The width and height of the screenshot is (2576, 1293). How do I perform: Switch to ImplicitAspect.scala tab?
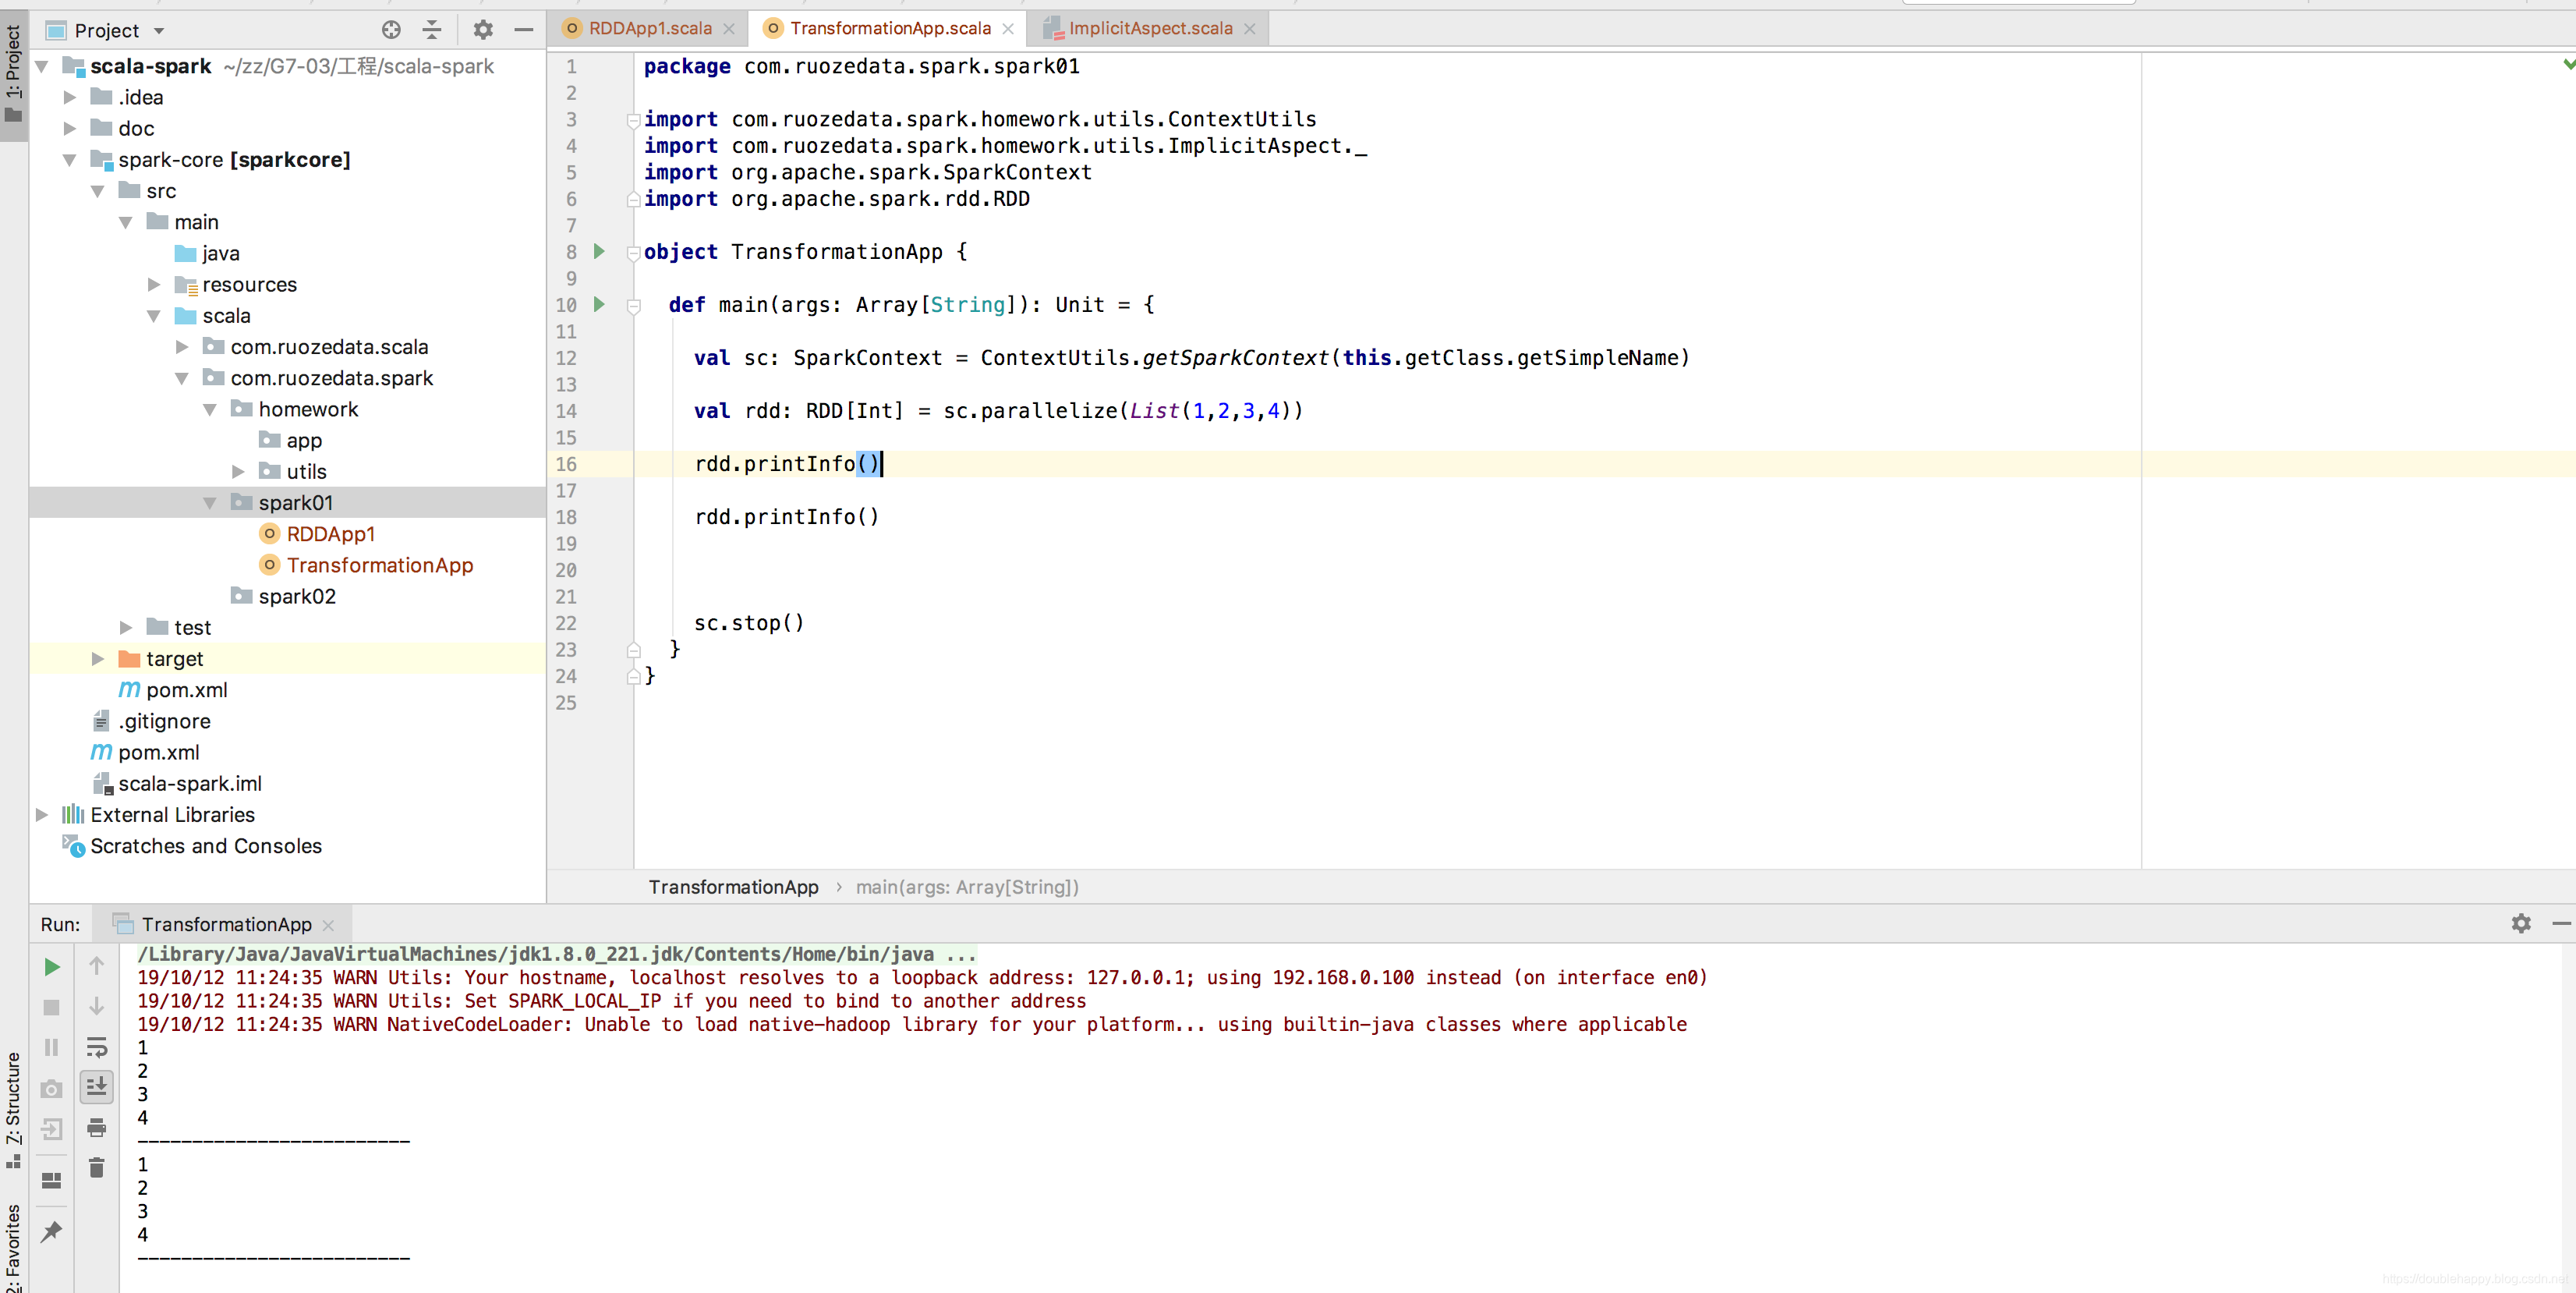[1149, 28]
